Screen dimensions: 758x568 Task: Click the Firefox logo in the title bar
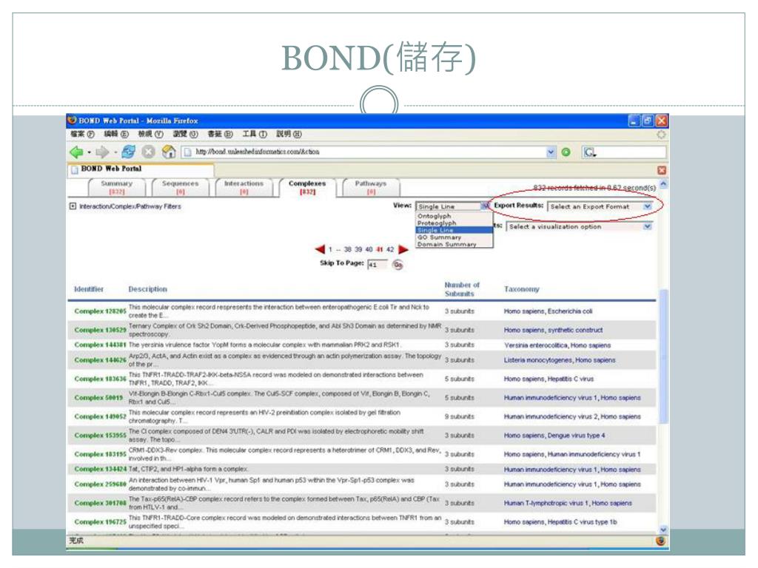click(73, 120)
